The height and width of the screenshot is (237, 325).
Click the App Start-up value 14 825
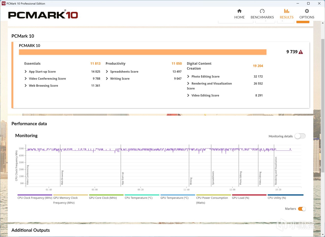[x=95, y=72]
